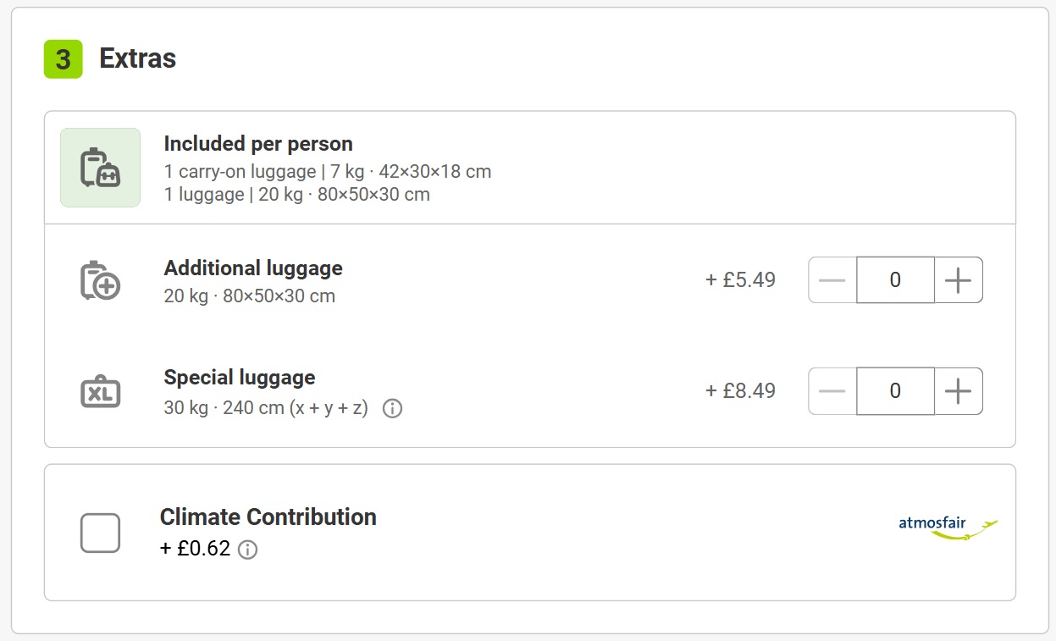Click the additional luggage quantity field

click(x=895, y=280)
